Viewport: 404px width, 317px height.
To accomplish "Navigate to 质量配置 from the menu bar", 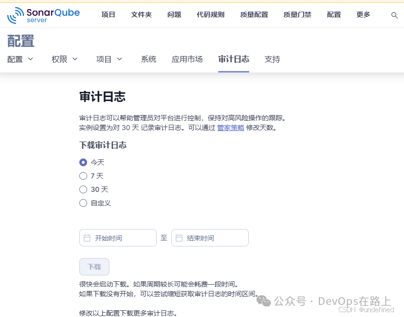I will [254, 14].
